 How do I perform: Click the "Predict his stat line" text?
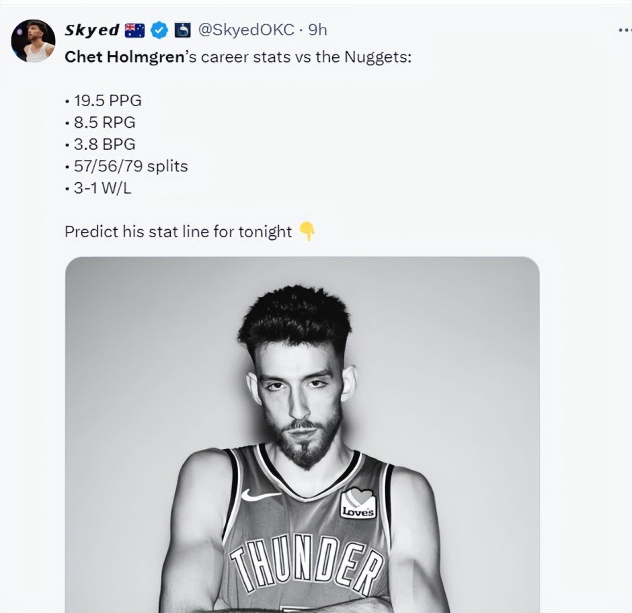pyautogui.click(x=178, y=232)
